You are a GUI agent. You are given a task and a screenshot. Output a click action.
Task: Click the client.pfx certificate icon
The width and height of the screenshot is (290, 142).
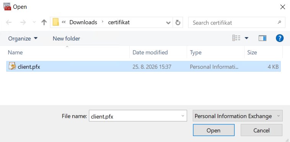click(12, 66)
